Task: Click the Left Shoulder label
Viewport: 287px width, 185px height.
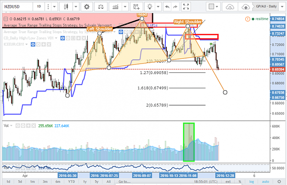Action: (x=100, y=29)
